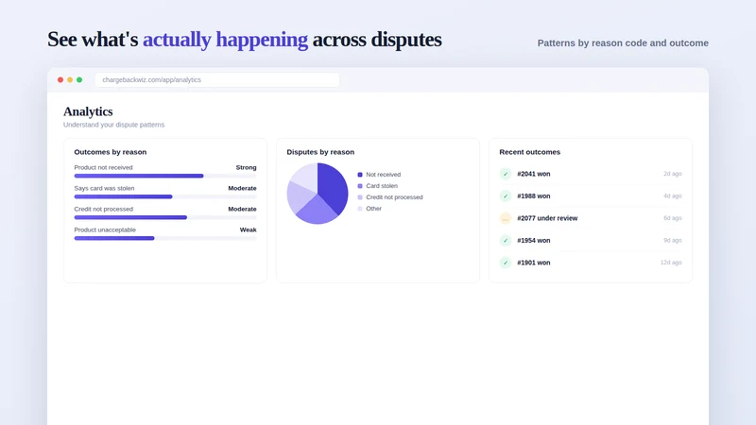Click the orange pending icon for #2077 under review

coord(506,218)
